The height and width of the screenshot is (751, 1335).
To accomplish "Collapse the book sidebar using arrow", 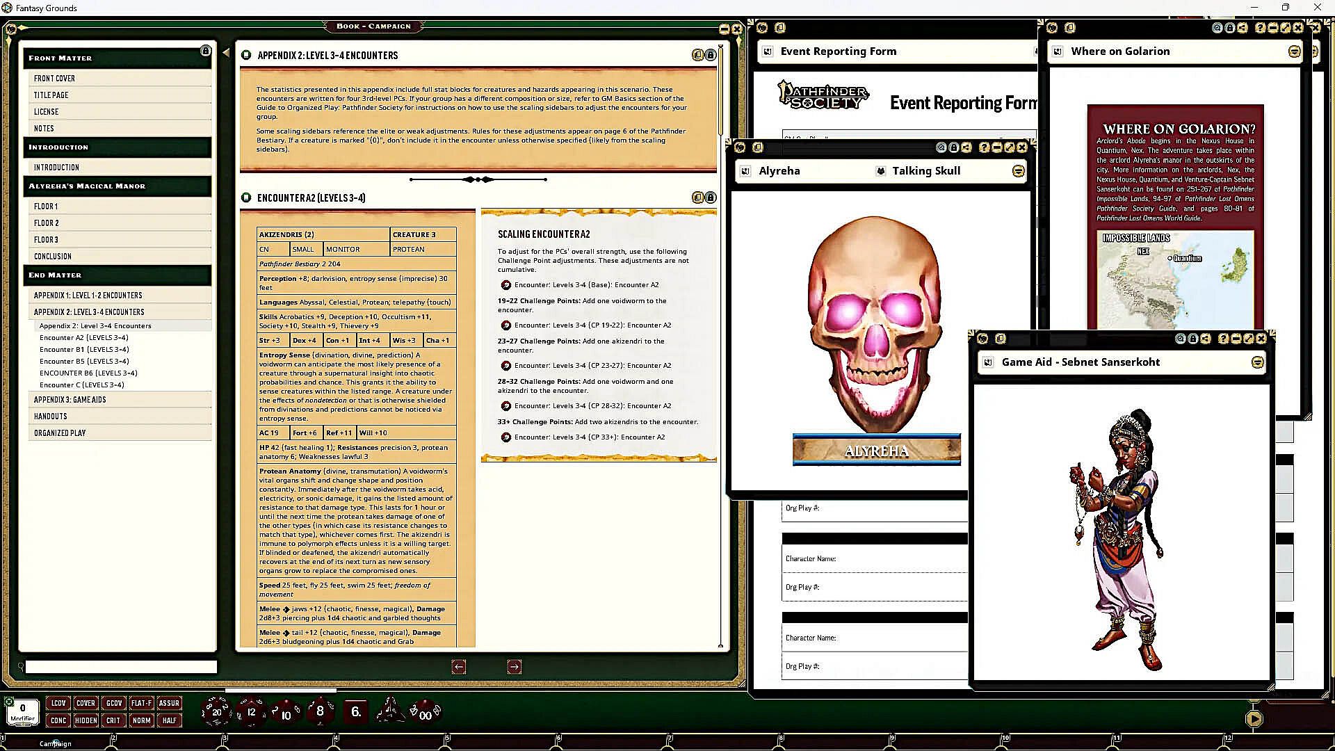I will pyautogui.click(x=226, y=53).
